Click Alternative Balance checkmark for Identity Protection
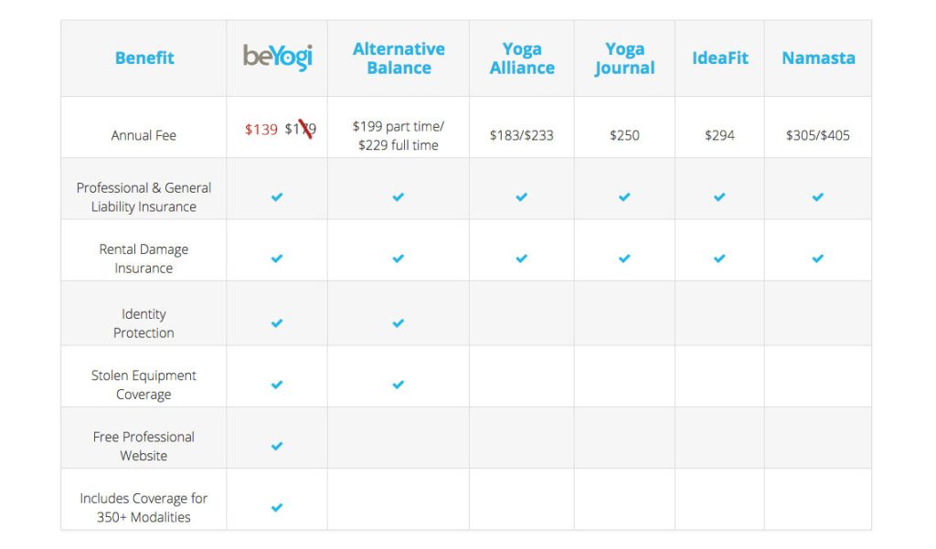 (399, 322)
